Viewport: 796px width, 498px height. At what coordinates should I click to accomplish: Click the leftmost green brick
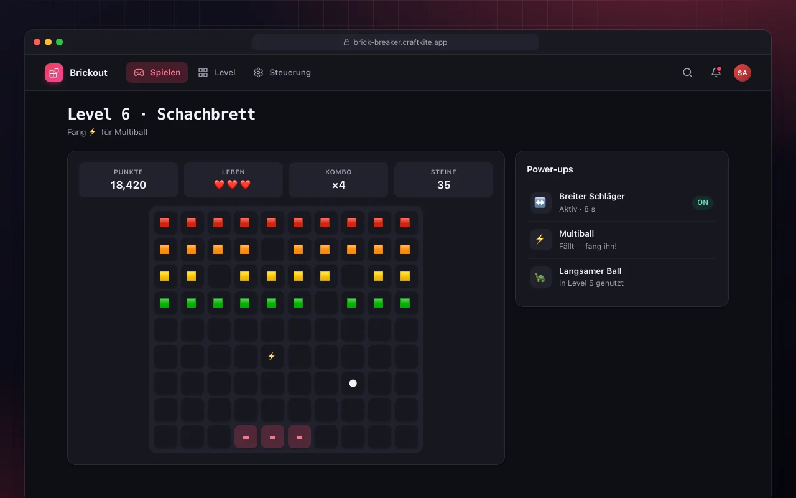point(165,303)
